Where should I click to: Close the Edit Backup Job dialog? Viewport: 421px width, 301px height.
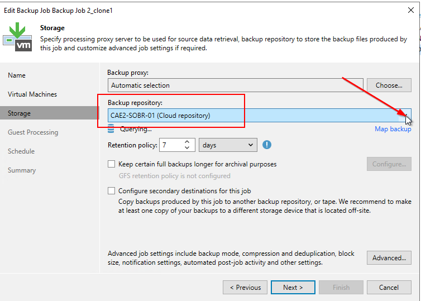[x=411, y=10]
